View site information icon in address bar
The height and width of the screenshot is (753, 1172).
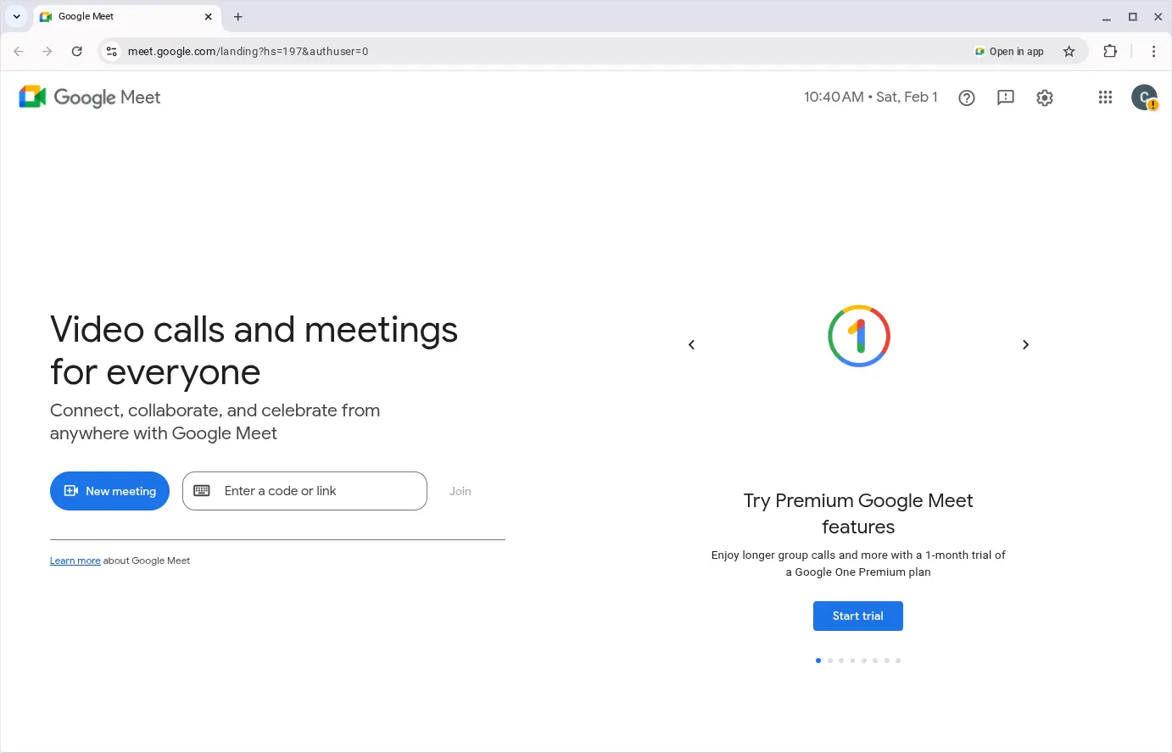[x=111, y=52]
